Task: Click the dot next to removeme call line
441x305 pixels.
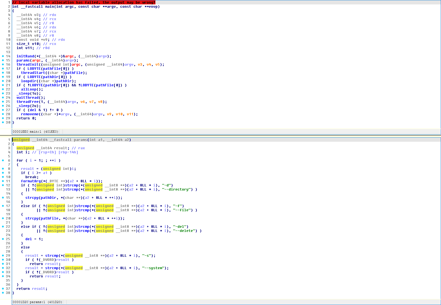Action: [x=3, y=114]
